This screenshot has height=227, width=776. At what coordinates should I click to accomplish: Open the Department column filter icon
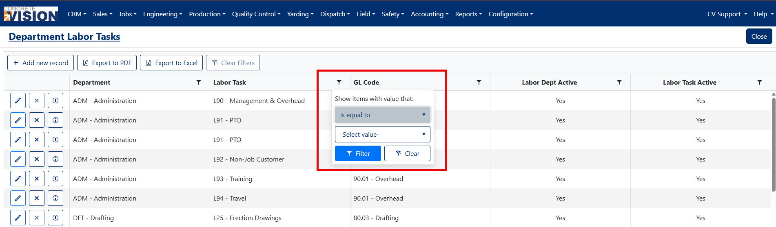[x=199, y=82]
